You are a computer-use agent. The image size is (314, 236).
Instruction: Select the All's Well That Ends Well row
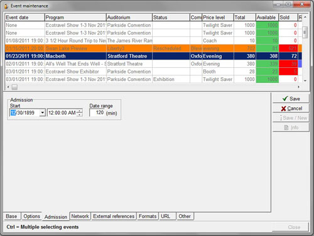(x=153, y=64)
